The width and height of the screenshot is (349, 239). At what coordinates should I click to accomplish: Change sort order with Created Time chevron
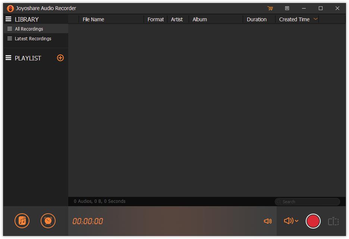pyautogui.click(x=315, y=19)
